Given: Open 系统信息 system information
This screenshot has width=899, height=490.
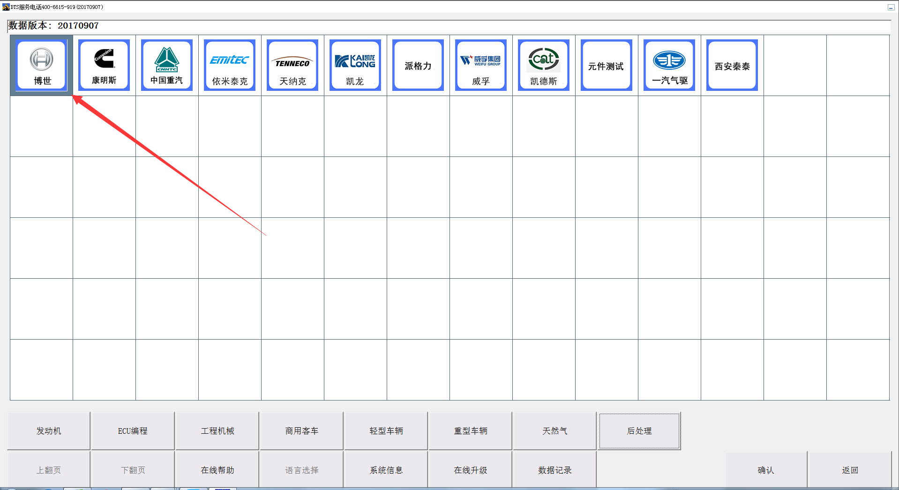Looking at the screenshot, I should tap(386, 470).
